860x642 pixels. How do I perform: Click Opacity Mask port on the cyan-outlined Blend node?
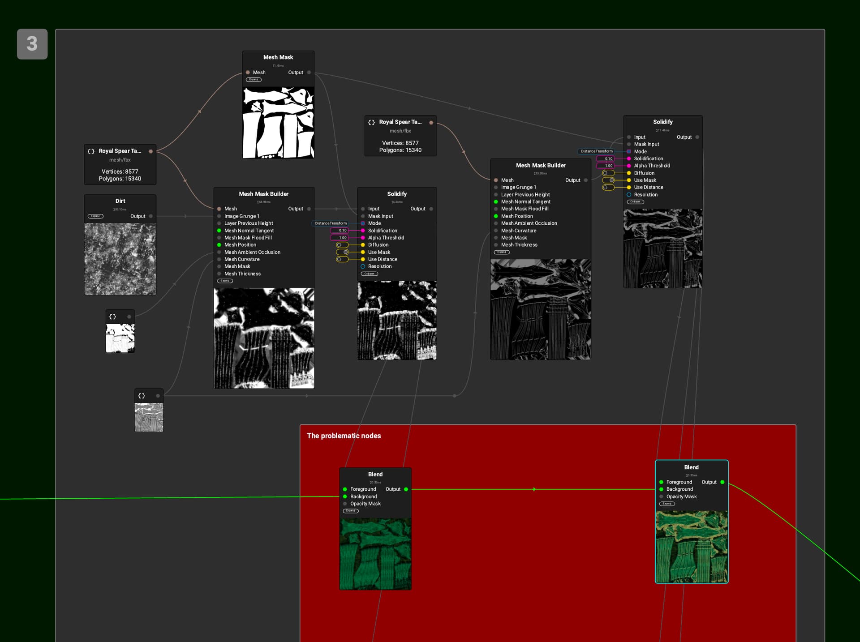click(661, 496)
